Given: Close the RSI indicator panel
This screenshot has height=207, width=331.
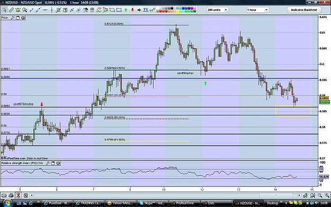Looking at the screenshot, I should [58, 163].
